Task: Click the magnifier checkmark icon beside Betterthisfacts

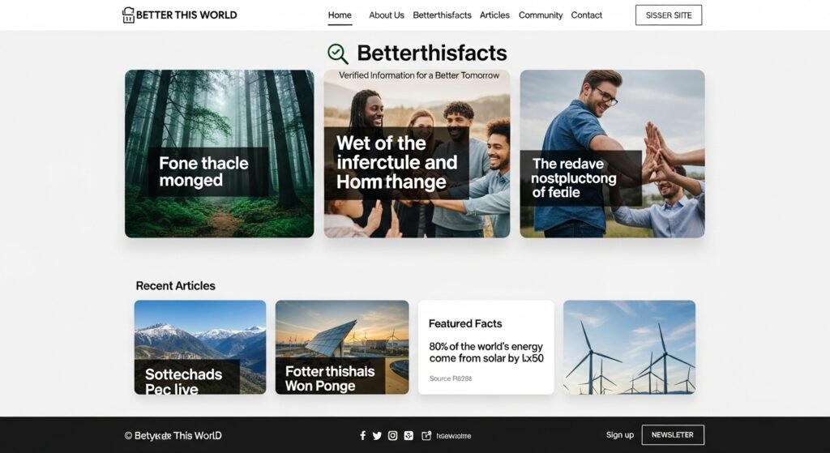Action: (338, 53)
